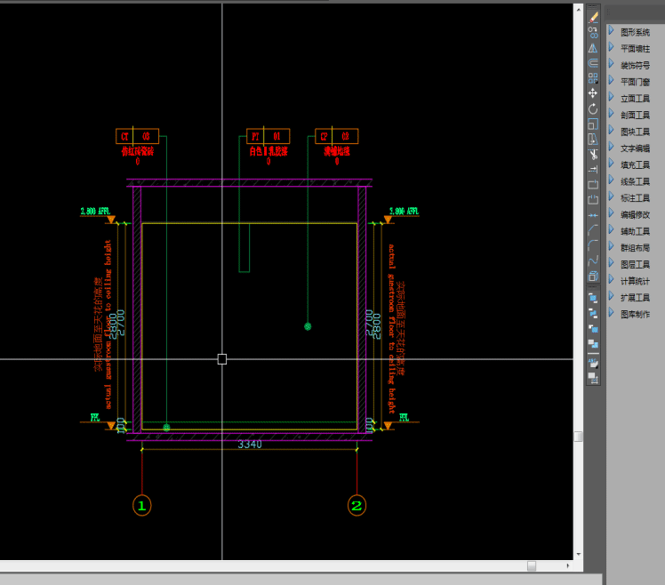
Task: Select the Array tool
Action: tap(593, 78)
